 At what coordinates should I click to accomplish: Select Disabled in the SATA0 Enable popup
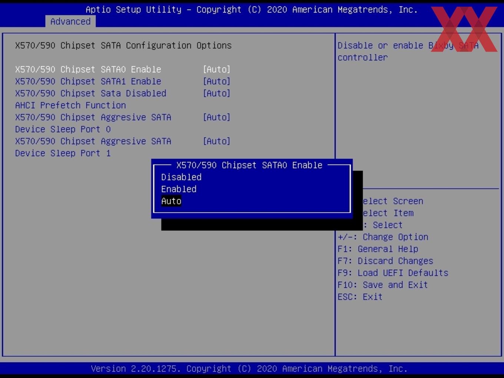(181, 177)
